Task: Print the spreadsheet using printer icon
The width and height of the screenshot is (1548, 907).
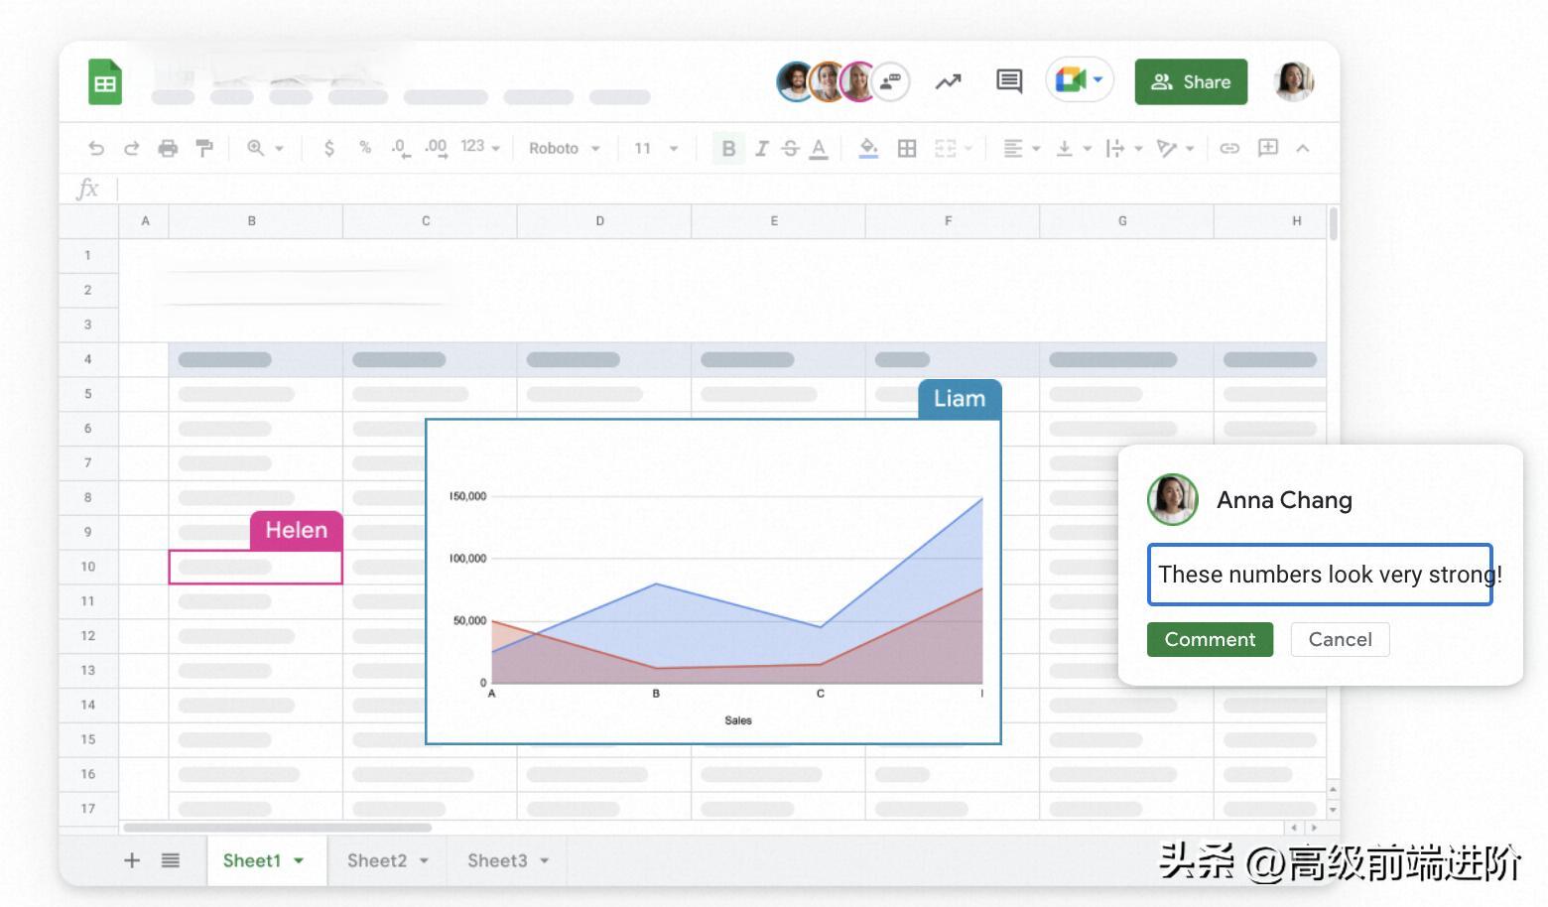Action: [x=168, y=148]
